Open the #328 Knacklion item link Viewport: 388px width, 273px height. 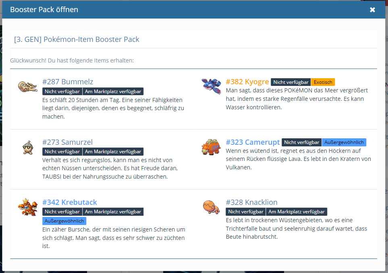pyautogui.click(x=251, y=202)
